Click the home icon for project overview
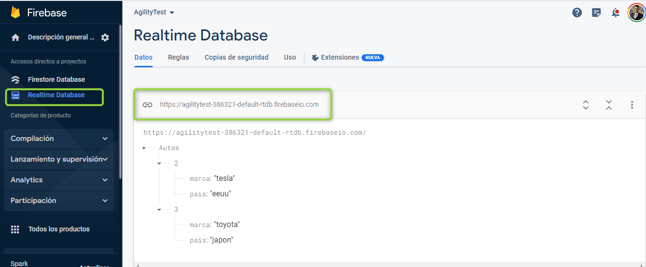646x267 pixels. [x=15, y=38]
